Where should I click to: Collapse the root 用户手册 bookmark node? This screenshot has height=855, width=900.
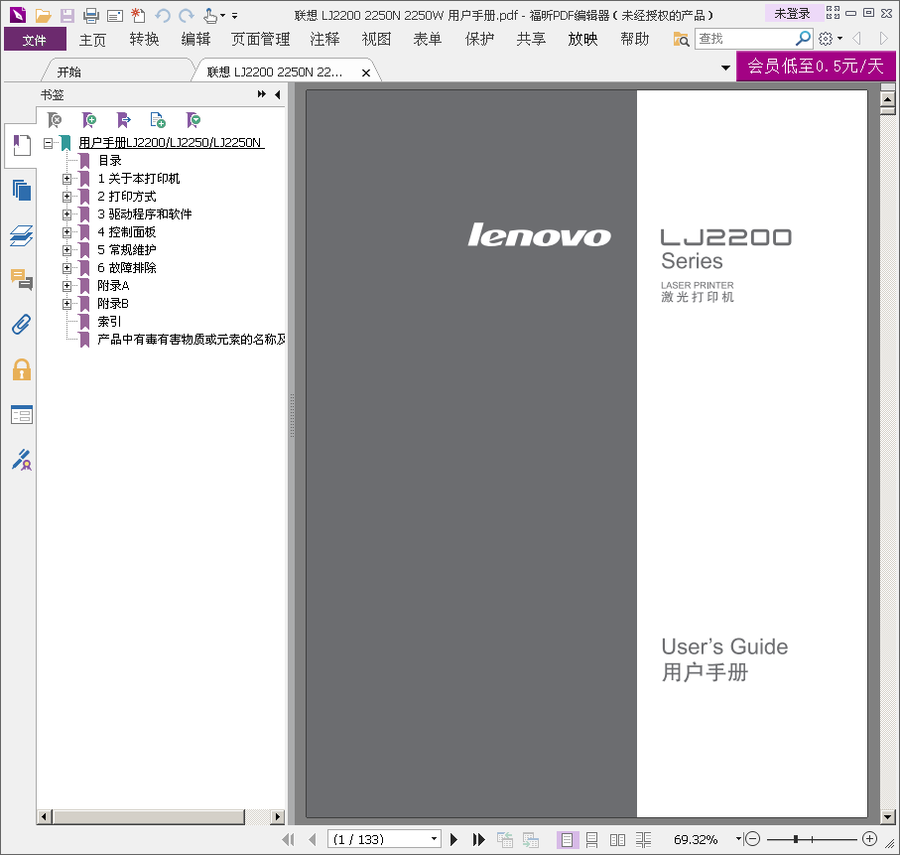[49, 143]
